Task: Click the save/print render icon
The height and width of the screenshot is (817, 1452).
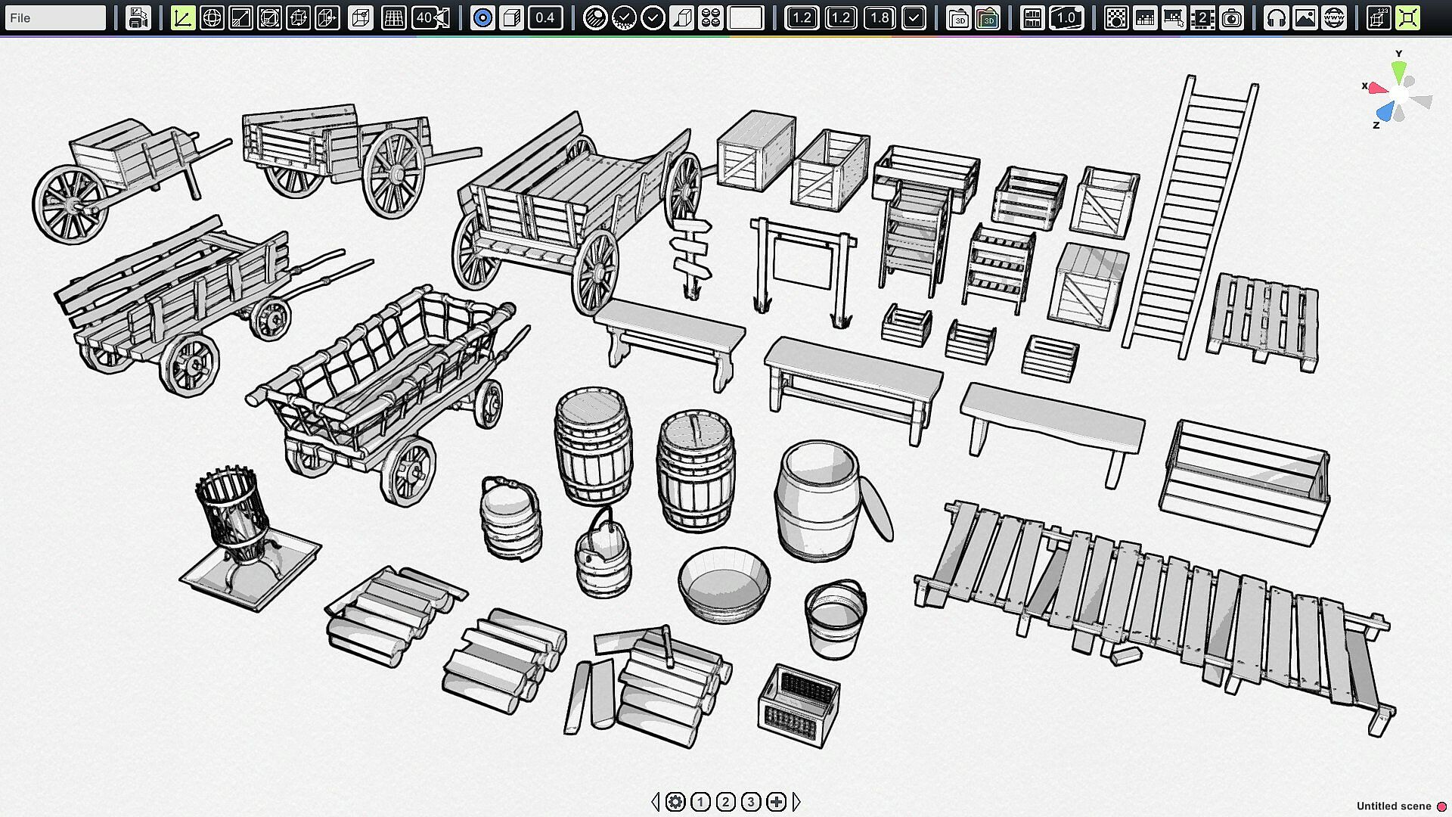Action: [x=138, y=17]
